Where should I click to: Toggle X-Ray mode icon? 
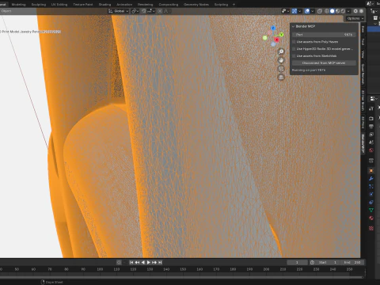pos(320,11)
